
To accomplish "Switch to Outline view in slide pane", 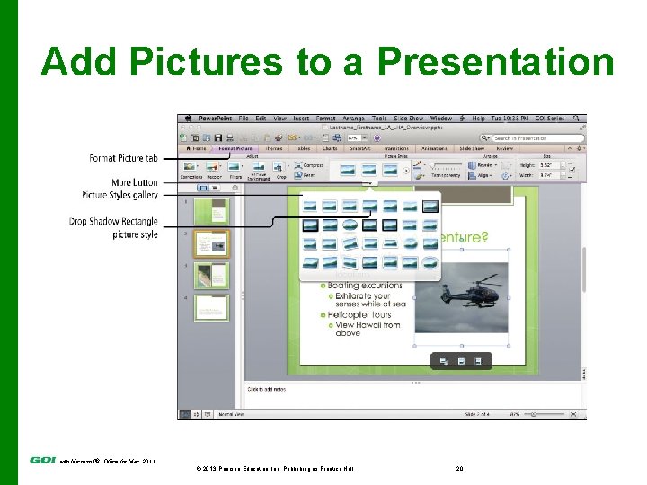I will (x=215, y=188).
